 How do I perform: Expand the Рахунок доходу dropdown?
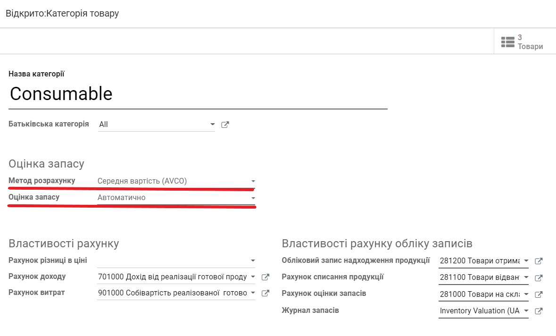coord(253,277)
